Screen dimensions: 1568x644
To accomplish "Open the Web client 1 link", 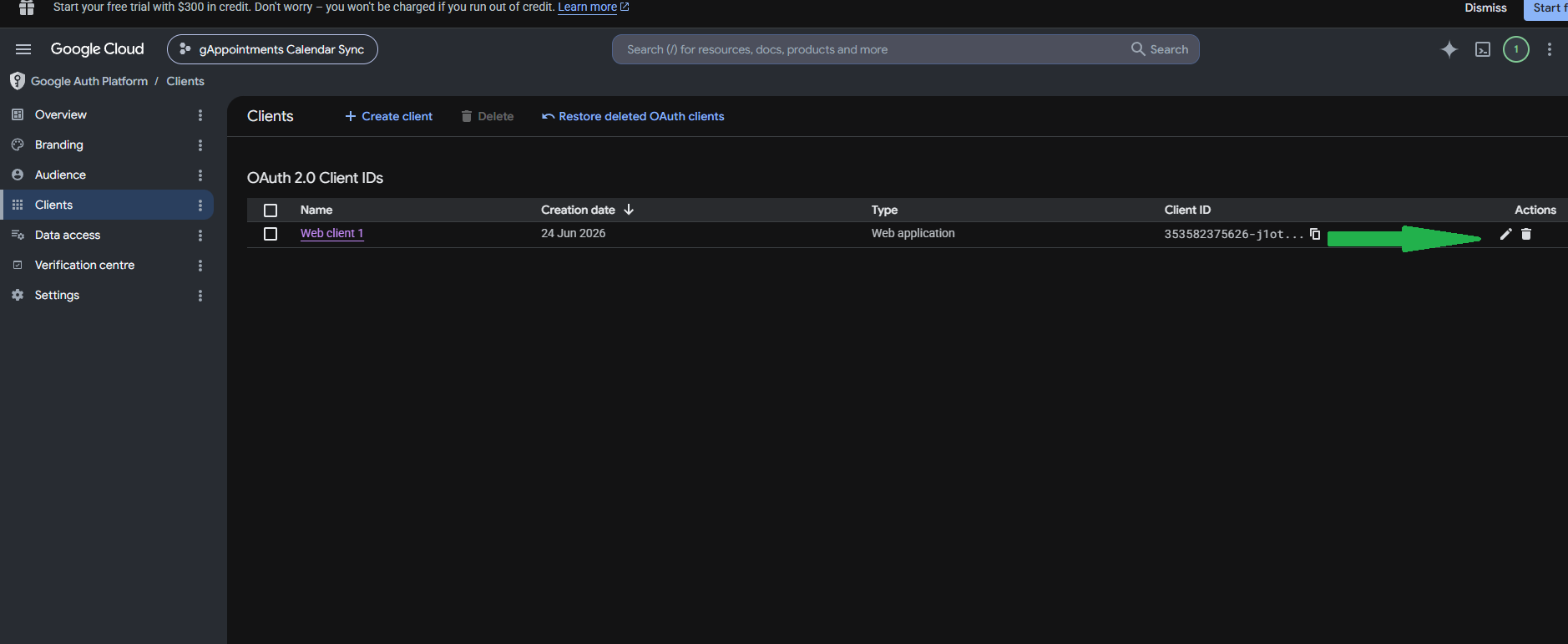I will point(331,233).
